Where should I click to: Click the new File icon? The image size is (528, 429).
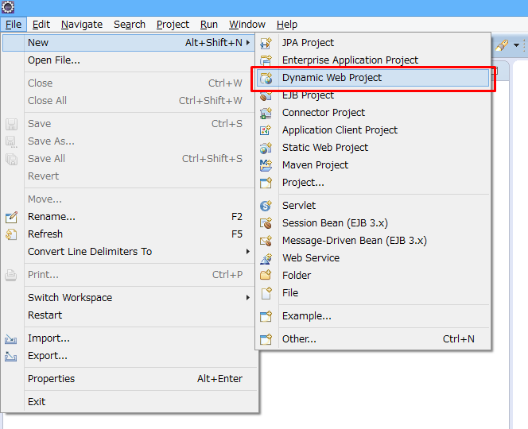[266, 293]
